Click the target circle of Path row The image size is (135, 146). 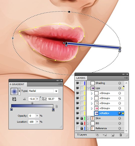click(119, 113)
